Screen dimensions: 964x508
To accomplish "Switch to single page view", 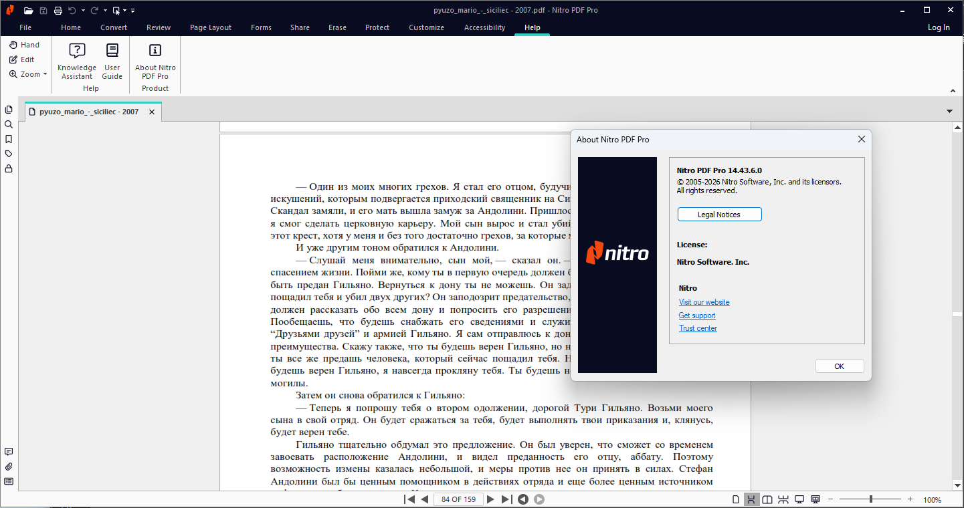I will click(736, 499).
